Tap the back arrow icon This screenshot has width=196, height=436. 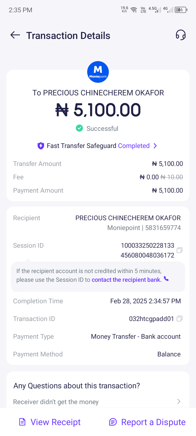(x=15, y=35)
